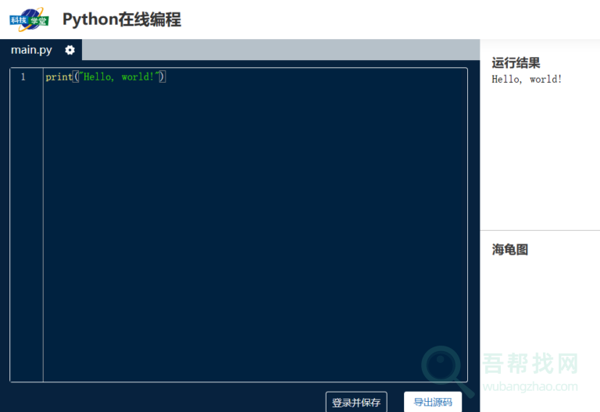Click empty tab bar right of main.py
Viewport: 600px width, 412px height.
point(280,50)
